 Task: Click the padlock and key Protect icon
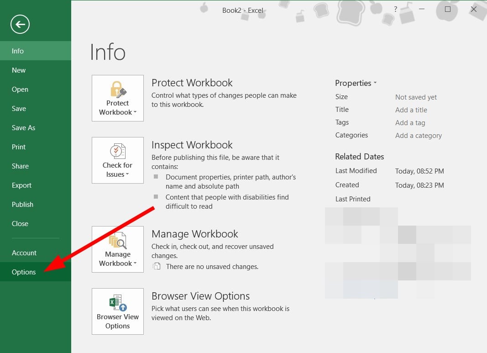click(x=118, y=90)
